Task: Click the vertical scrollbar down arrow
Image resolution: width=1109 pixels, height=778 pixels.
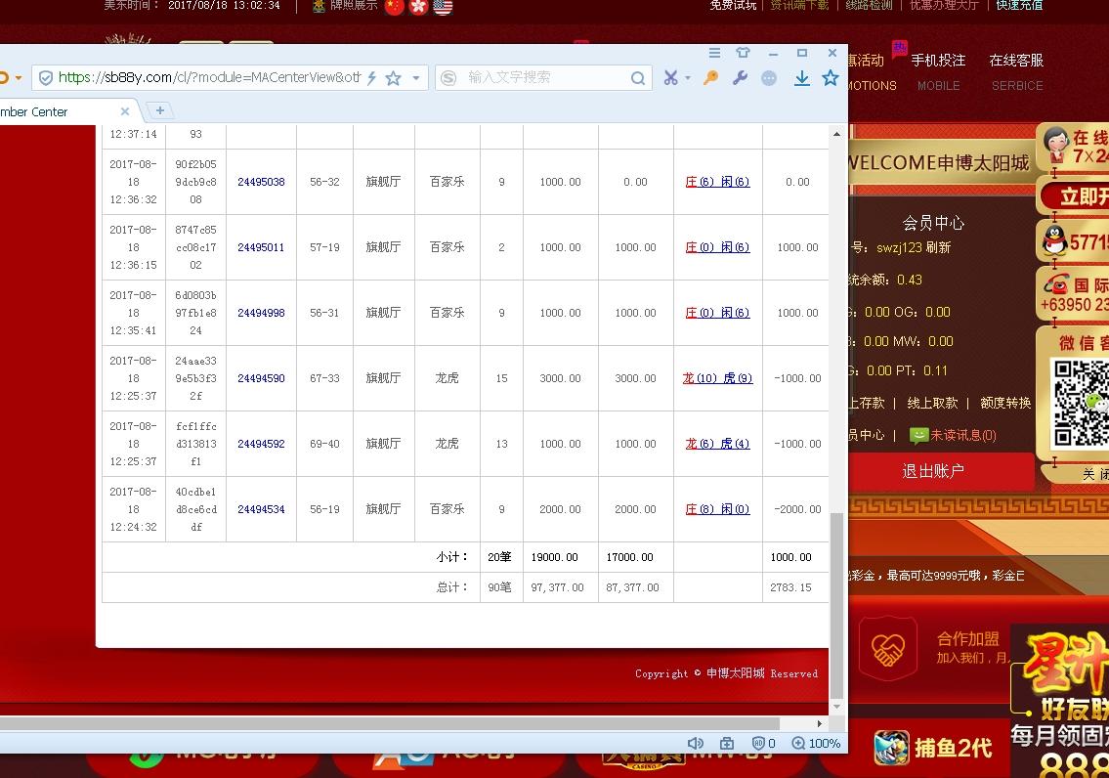Action: [836, 707]
